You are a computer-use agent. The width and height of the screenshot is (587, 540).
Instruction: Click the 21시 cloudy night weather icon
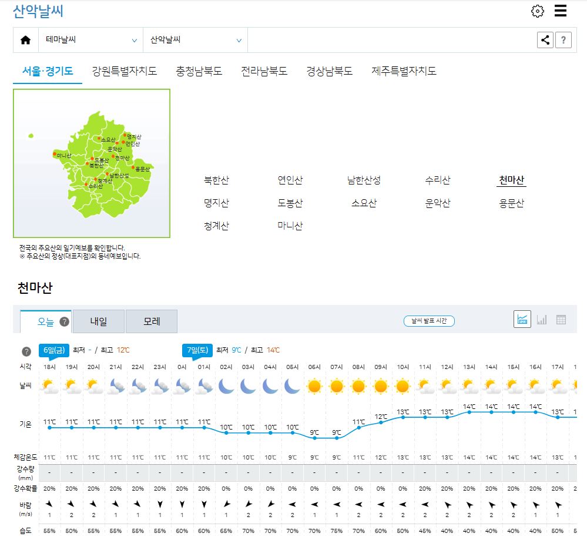pyautogui.click(x=116, y=386)
